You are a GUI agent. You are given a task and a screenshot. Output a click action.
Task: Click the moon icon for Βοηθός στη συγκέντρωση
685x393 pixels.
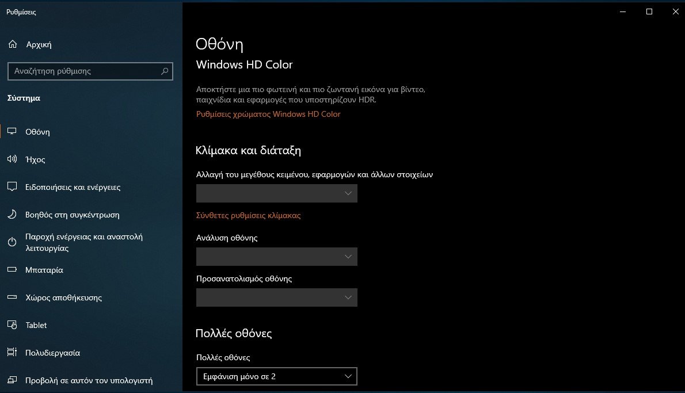pos(12,215)
